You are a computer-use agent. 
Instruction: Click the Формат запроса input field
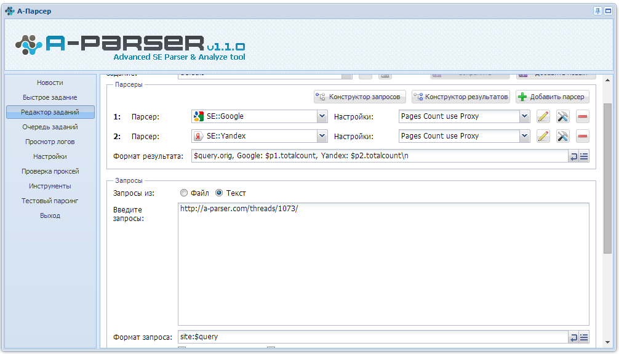point(373,337)
